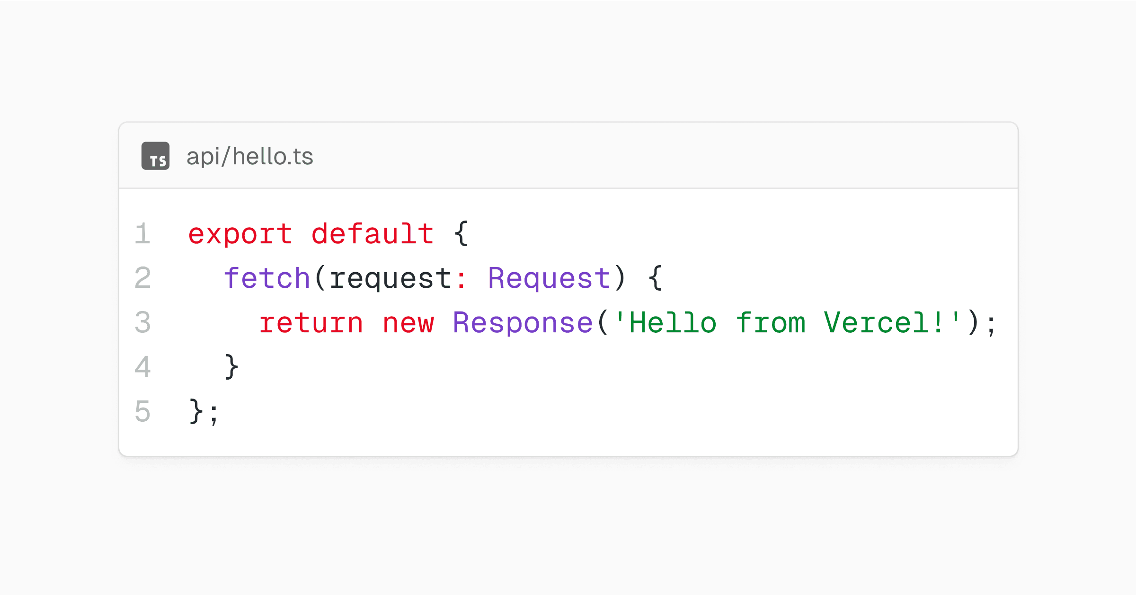Image resolution: width=1136 pixels, height=595 pixels.
Task: Click line number 1 in gutter
Action: coord(142,233)
